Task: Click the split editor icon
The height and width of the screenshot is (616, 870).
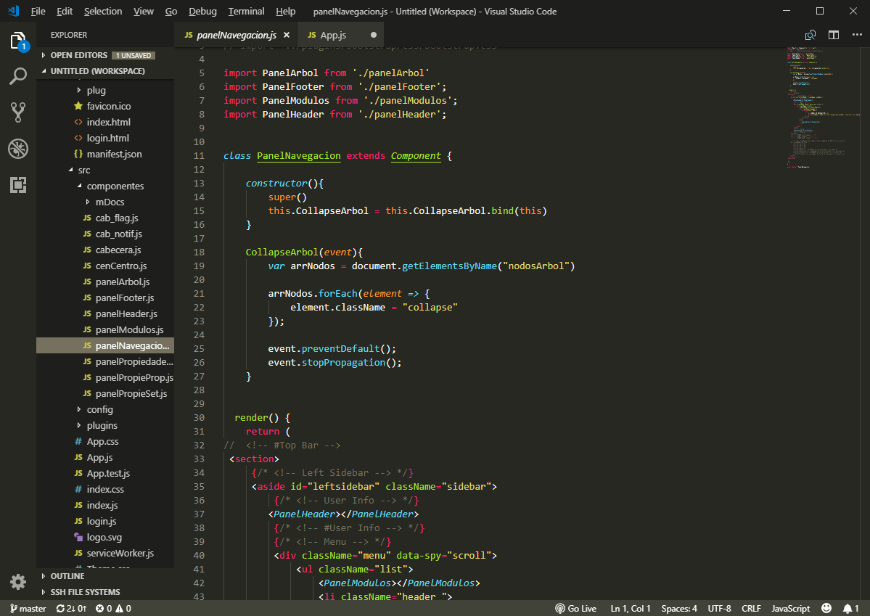Action: 834,35
